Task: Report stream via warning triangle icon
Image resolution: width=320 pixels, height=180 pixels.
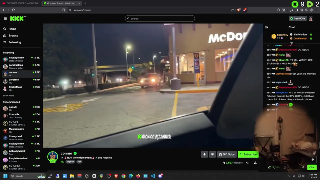Action: (x=255, y=163)
